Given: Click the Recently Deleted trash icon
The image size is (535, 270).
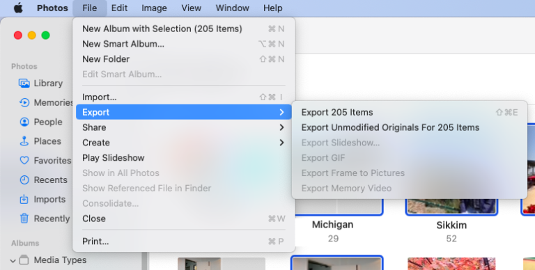Looking at the screenshot, I should pyautogui.click(x=24, y=219).
